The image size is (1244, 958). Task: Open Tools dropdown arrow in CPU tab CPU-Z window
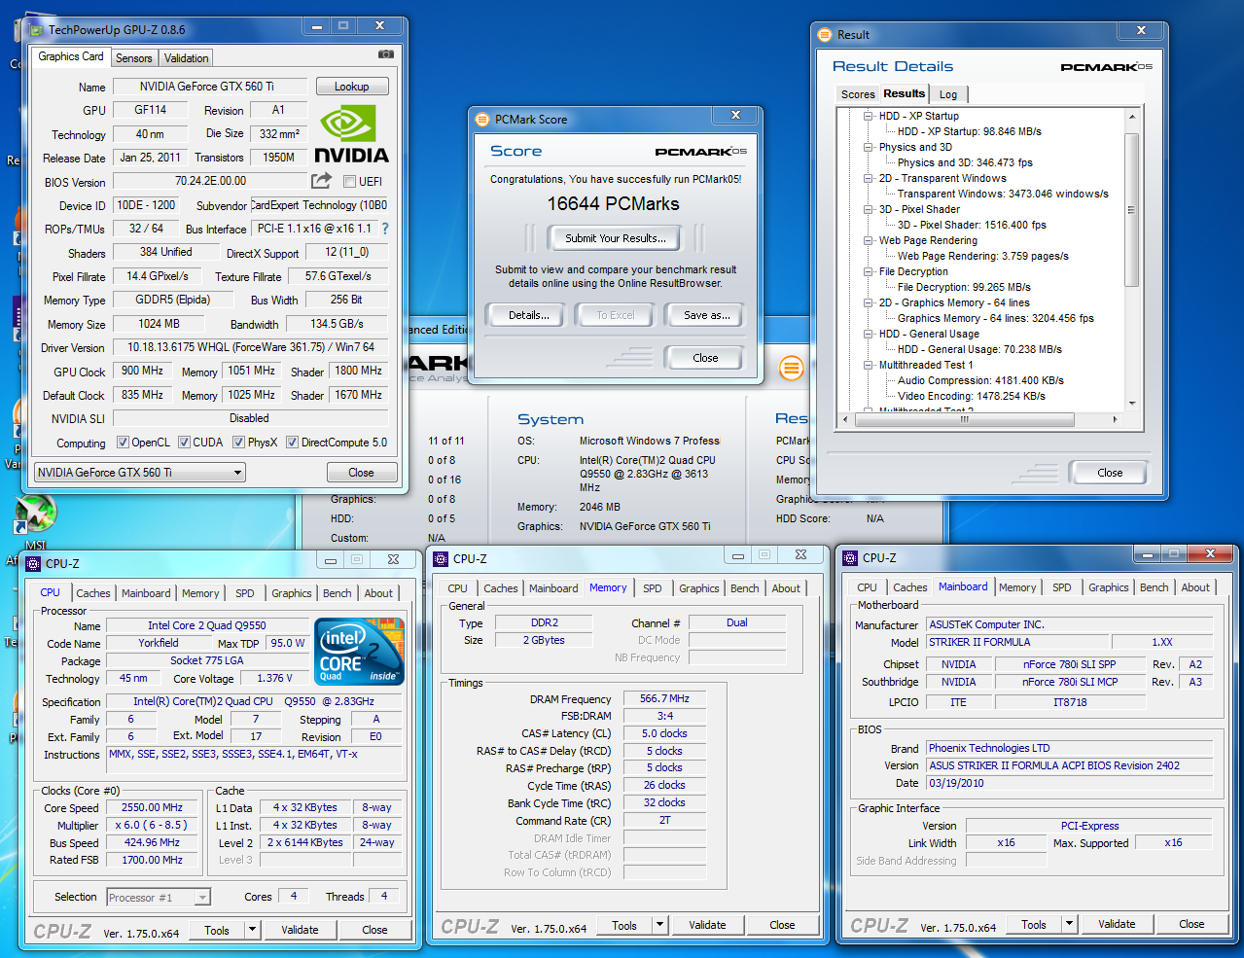(x=252, y=930)
